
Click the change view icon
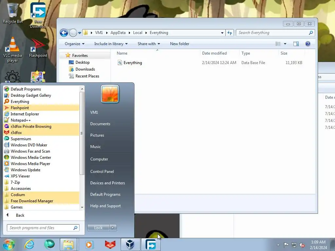[278, 44]
